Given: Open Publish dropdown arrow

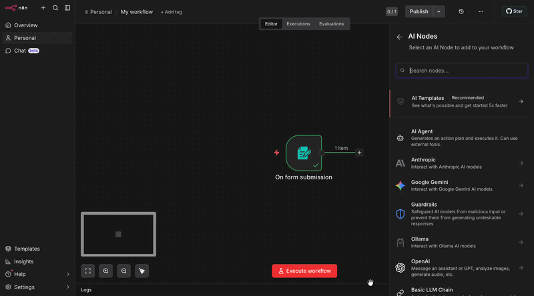Looking at the screenshot, I should click(x=439, y=11).
